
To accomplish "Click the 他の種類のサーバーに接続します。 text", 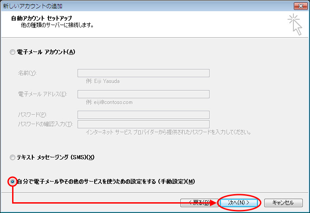I will [x=57, y=25].
